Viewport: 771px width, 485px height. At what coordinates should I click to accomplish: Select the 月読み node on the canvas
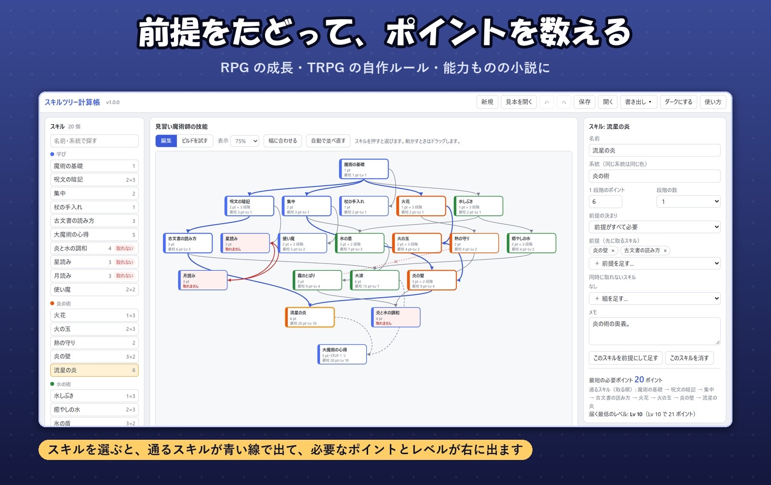(203, 280)
